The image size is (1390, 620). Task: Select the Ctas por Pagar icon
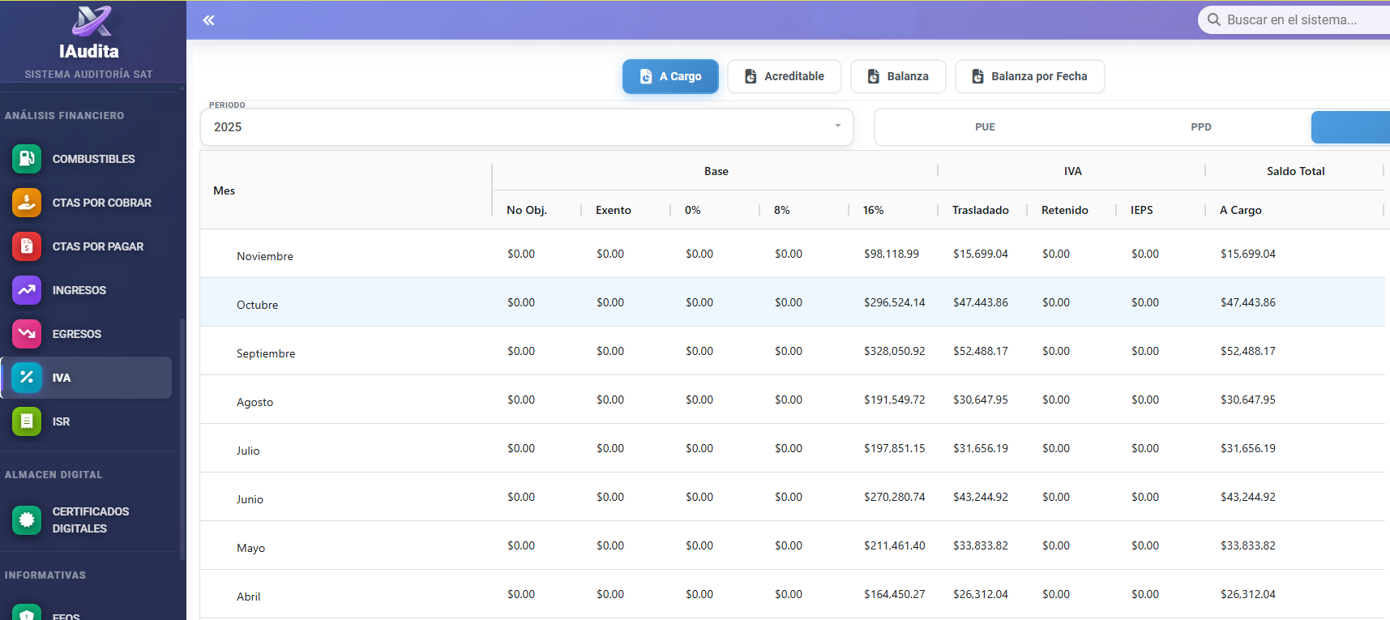click(x=27, y=246)
